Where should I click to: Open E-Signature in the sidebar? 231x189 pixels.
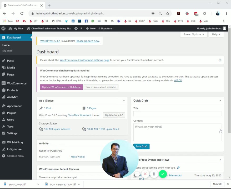pos(16,149)
